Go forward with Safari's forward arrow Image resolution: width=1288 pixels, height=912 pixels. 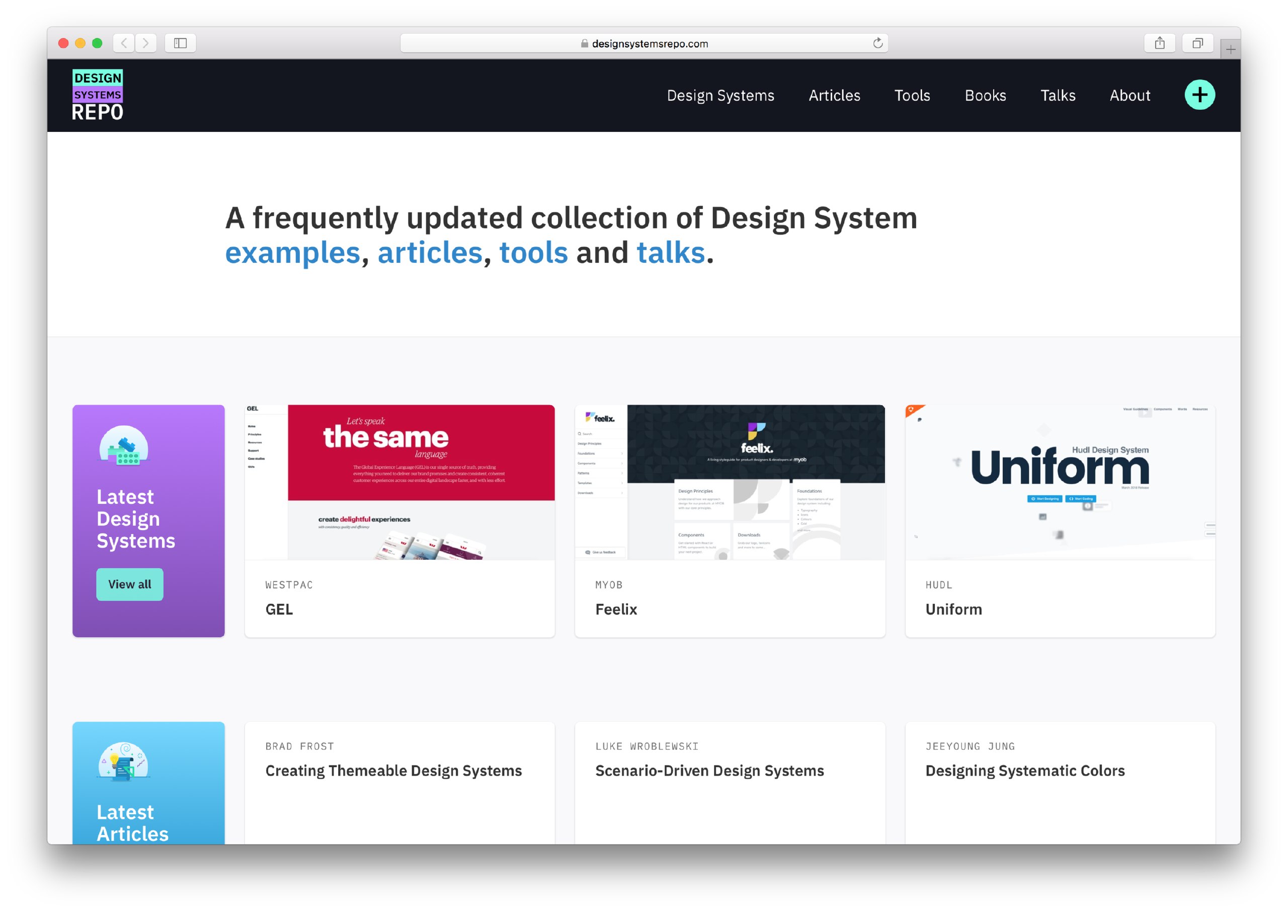point(145,43)
